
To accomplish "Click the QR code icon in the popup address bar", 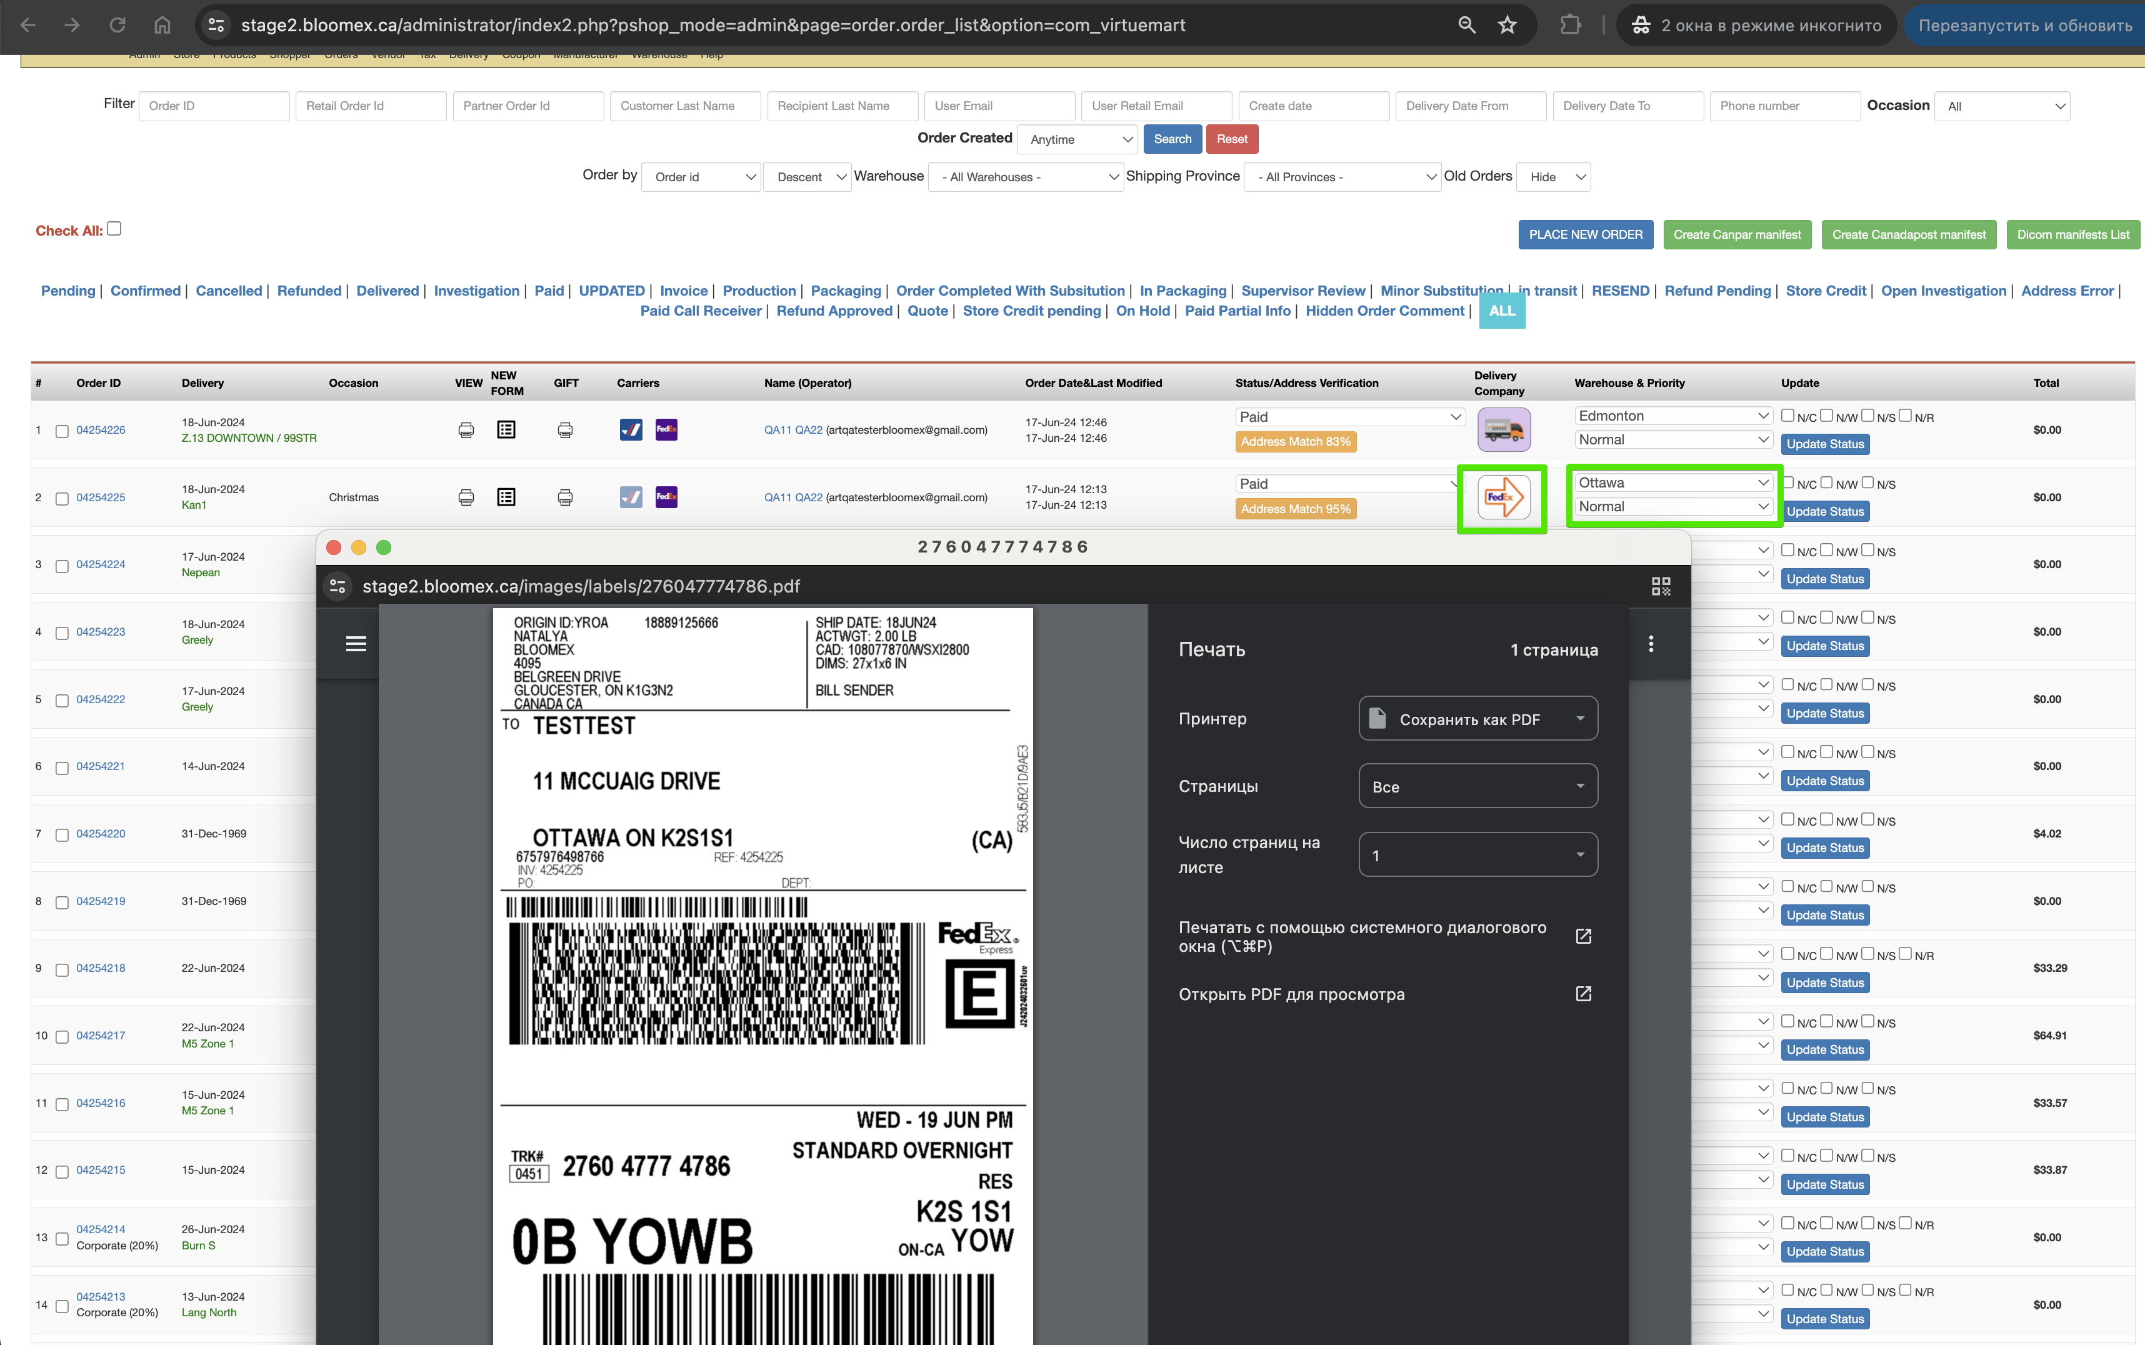I will (x=1661, y=586).
